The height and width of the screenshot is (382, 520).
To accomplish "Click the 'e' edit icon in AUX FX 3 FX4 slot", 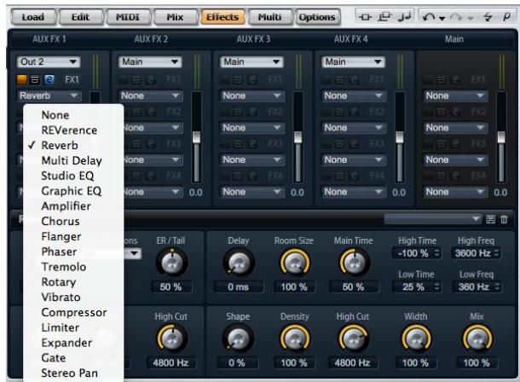I will coord(252,176).
